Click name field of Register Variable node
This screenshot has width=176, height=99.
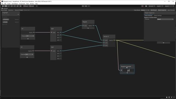[128, 70]
